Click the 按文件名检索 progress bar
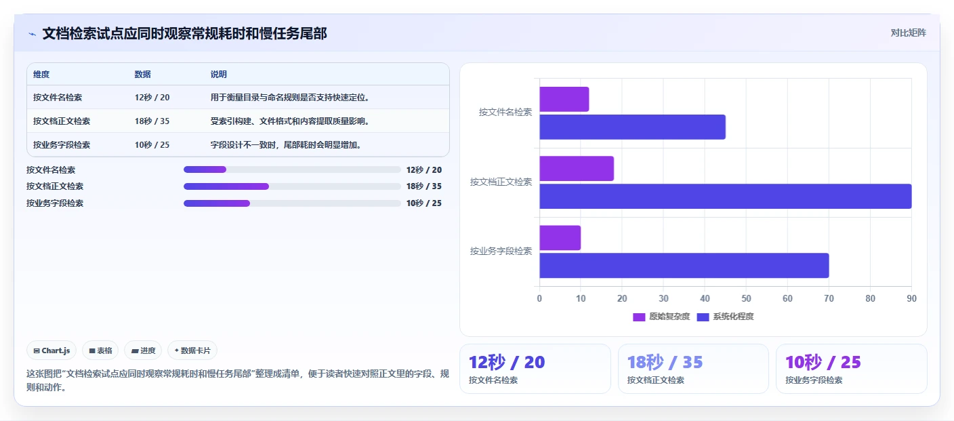This screenshot has height=421, width=954. pos(292,169)
